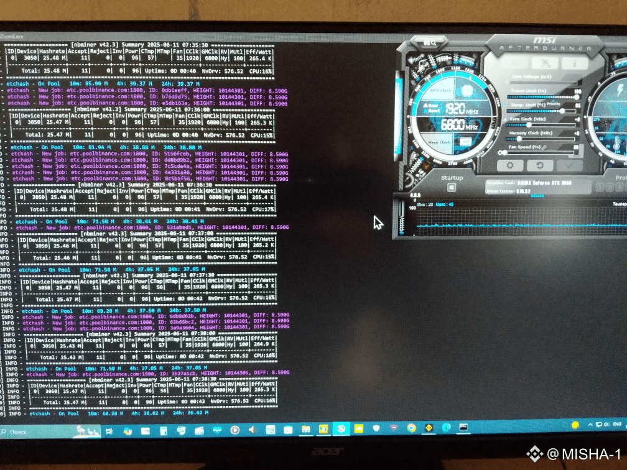This screenshot has height=470, width=627.
Task: Open Microsoft Edge from the taskbar
Action: pos(446,428)
